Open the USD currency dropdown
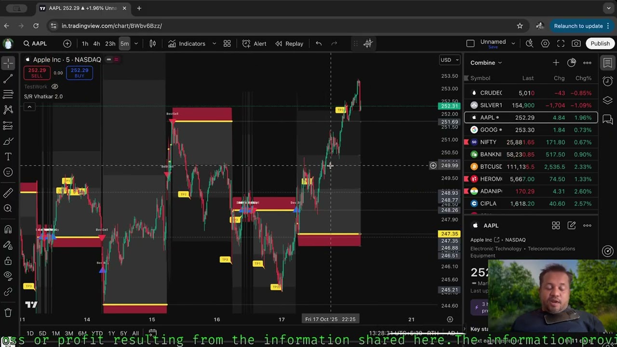This screenshot has height=347, width=617. pos(450,60)
